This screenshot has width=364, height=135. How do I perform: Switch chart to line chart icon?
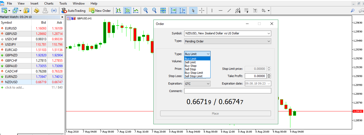(136, 11)
